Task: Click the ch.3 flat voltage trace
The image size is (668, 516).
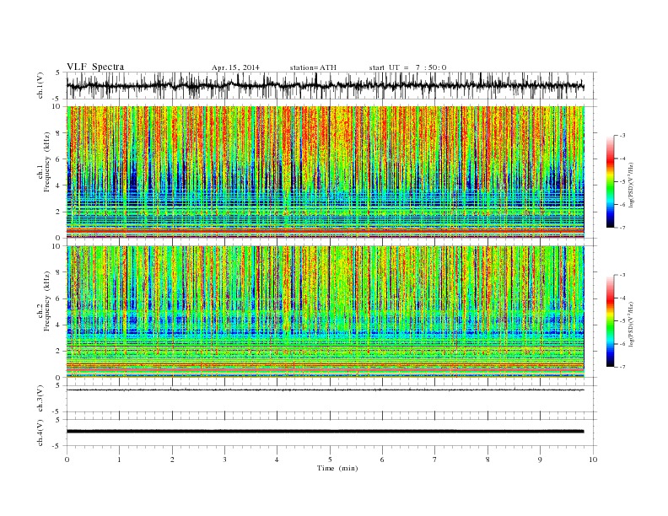Action: 325,390
